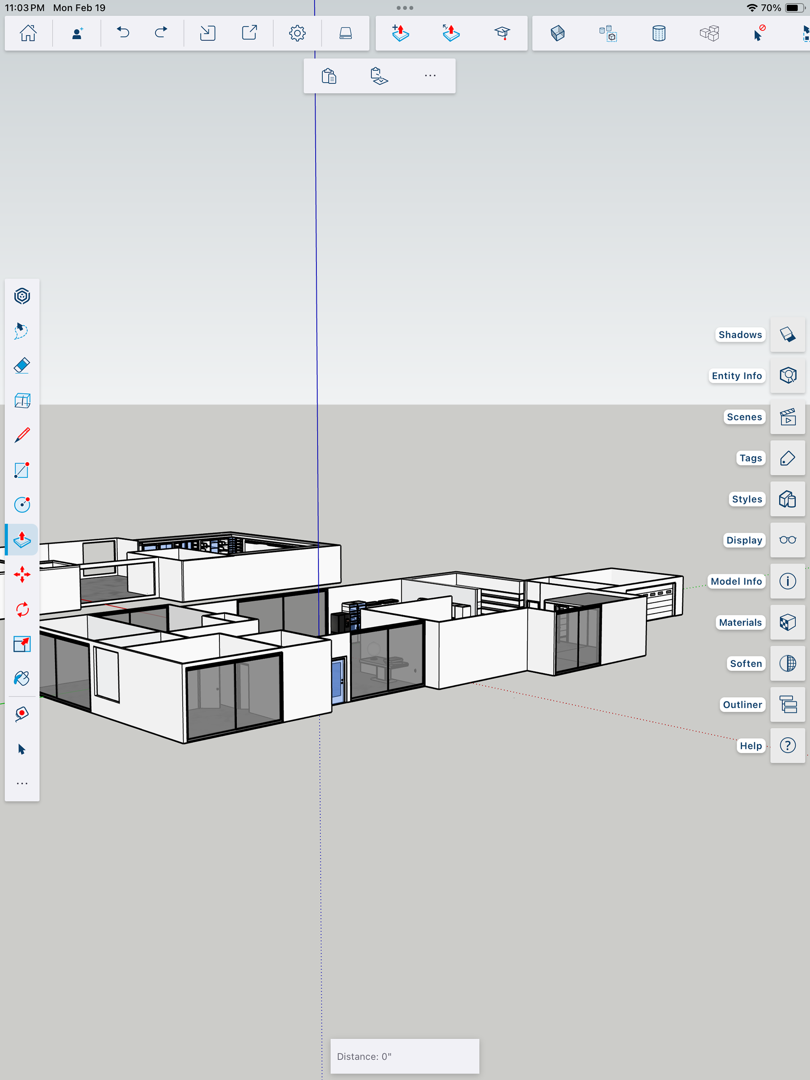Open the Materials panel
This screenshot has height=1080, width=810.
787,622
